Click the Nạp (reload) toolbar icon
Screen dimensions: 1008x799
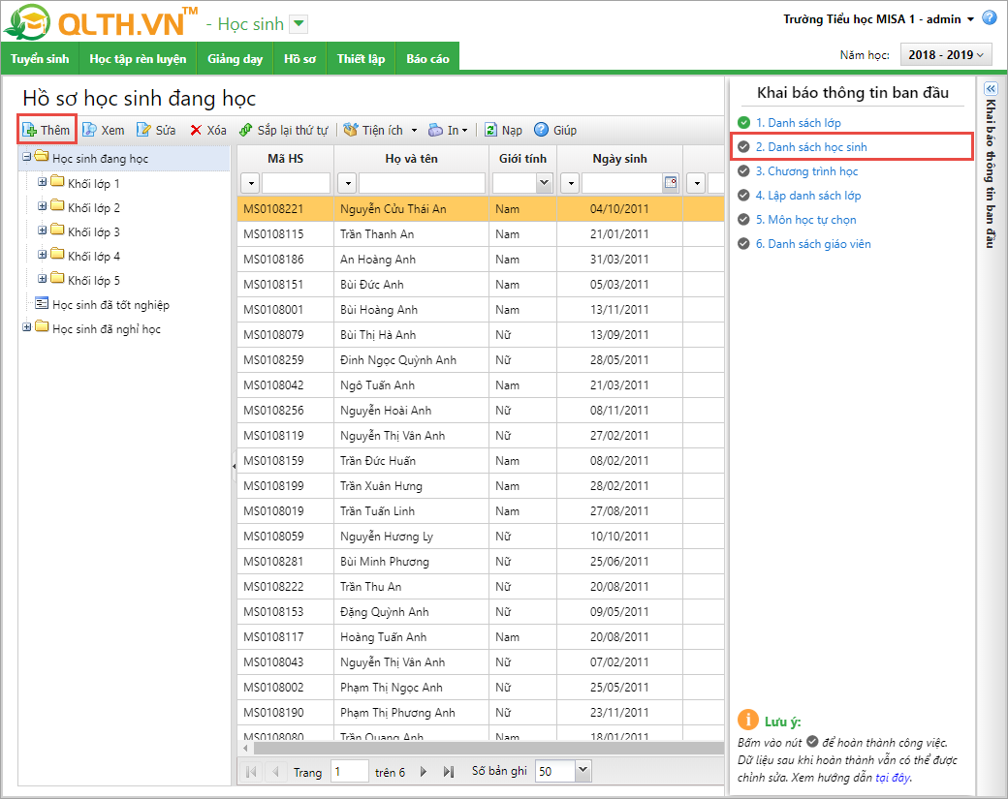tap(490, 130)
